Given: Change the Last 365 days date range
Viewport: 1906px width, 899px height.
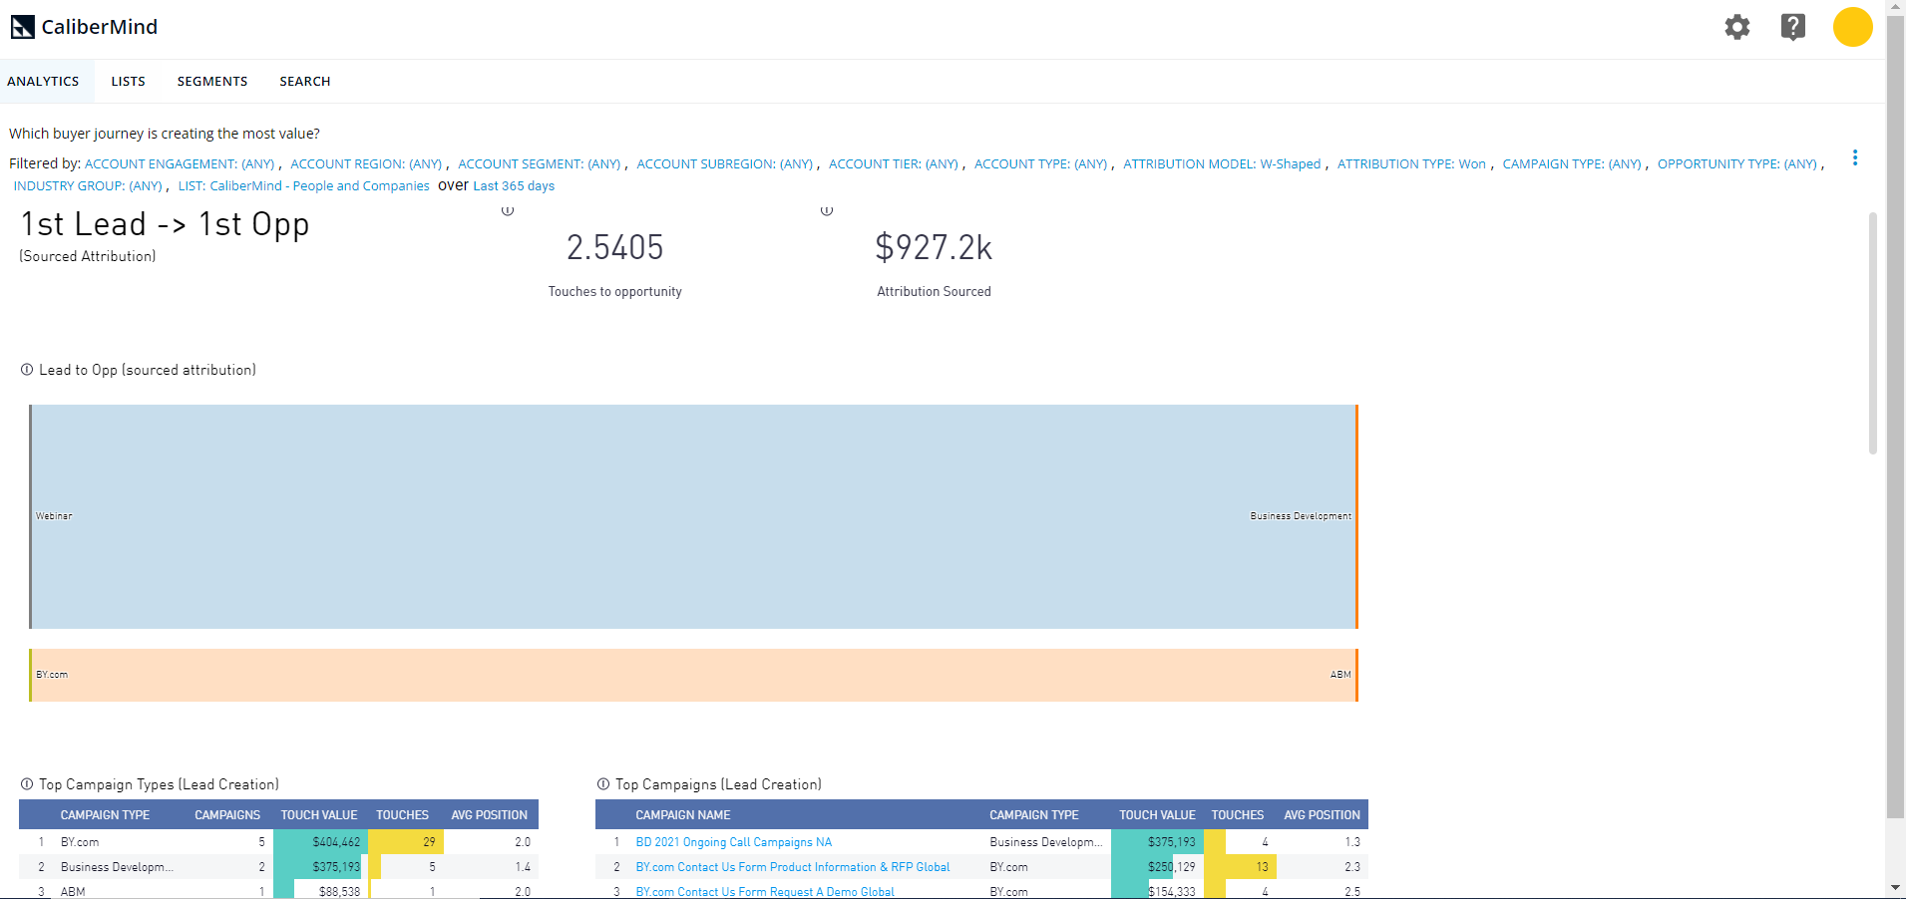Looking at the screenshot, I should click(514, 186).
